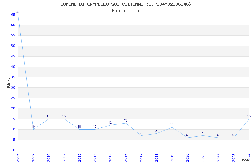The width and height of the screenshot is (252, 163).
Task: Select the x-axis year label 2021
Action: click(203, 158)
